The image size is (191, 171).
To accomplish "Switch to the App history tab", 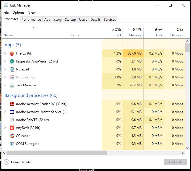I will (53, 20).
